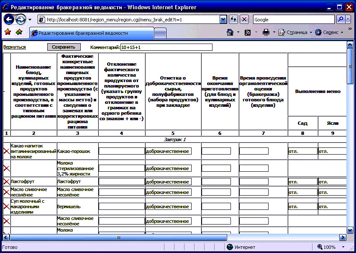356x253 pixels.
Task: Click the 'Завтрак 1' section heading
Action: pyautogui.click(x=174, y=139)
